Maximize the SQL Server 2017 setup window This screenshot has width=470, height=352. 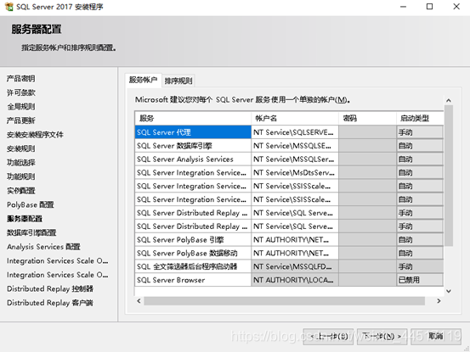(x=429, y=7)
